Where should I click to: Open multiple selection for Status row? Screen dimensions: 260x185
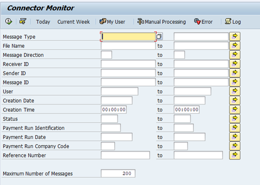click(x=235, y=118)
